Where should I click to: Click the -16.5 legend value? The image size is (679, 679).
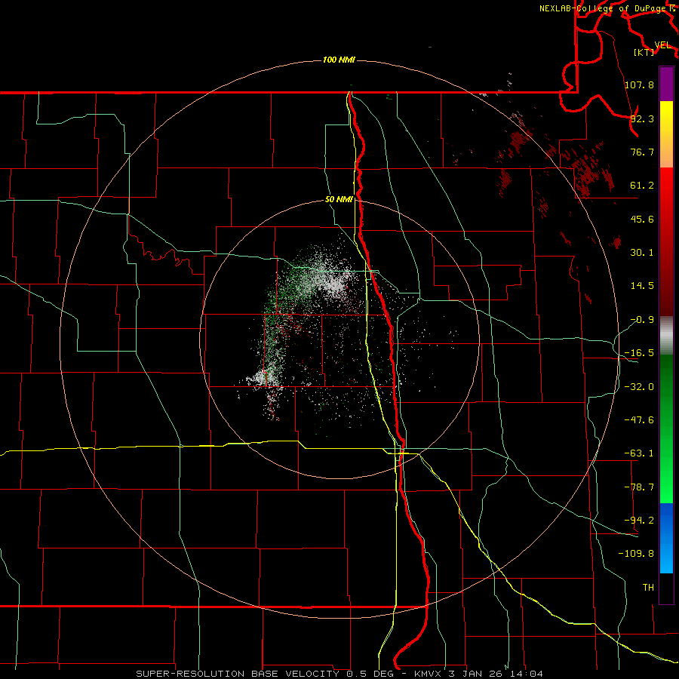pyautogui.click(x=639, y=353)
